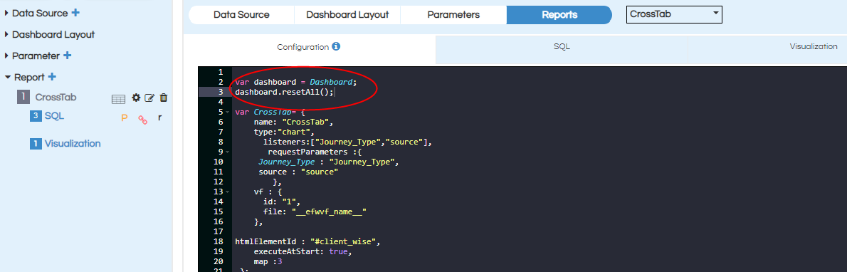Open CrossTab table grid icon

click(118, 98)
